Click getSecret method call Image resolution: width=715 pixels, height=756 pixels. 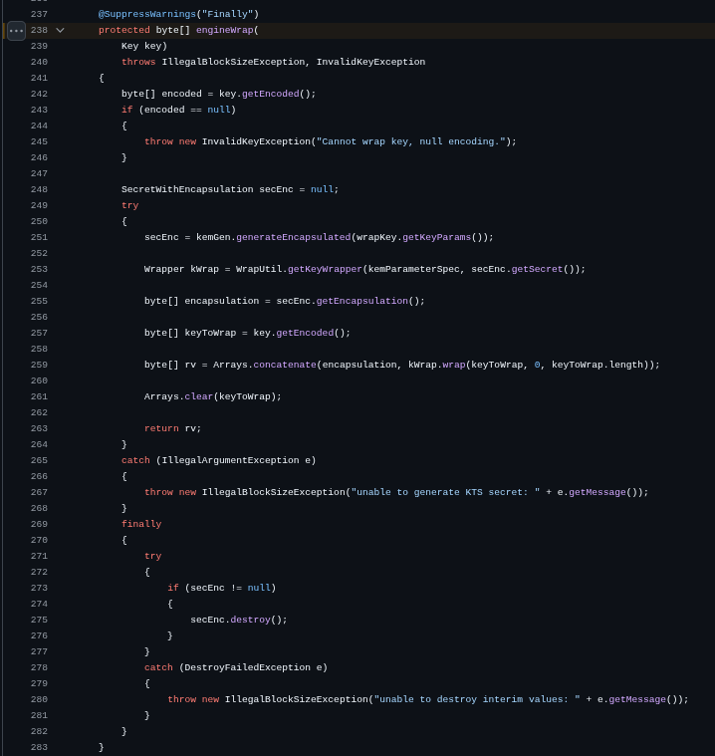pyautogui.click(x=537, y=269)
